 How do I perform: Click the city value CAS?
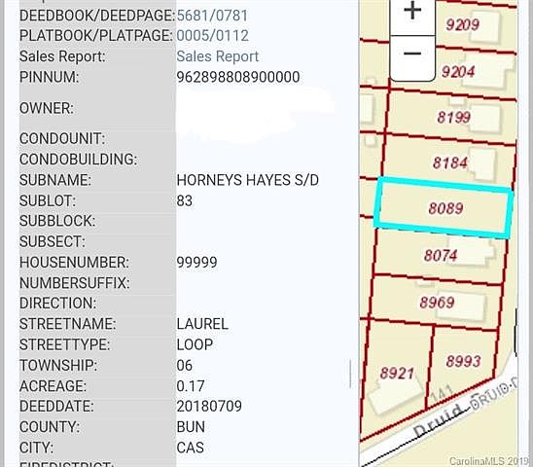190,448
